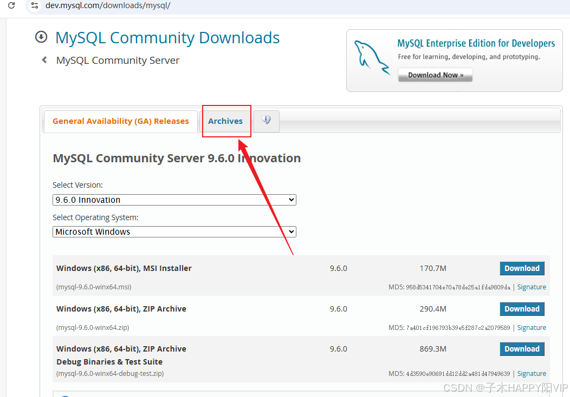Viewport: 570px width, 397px height.
Task: Click the 869.3M size value
Action: 433,349
